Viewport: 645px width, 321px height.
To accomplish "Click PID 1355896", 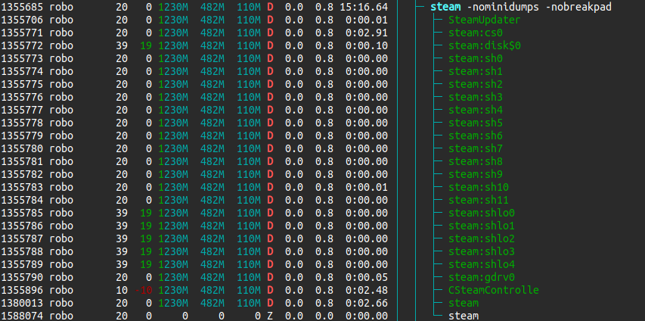I will pyautogui.click(x=22, y=290).
